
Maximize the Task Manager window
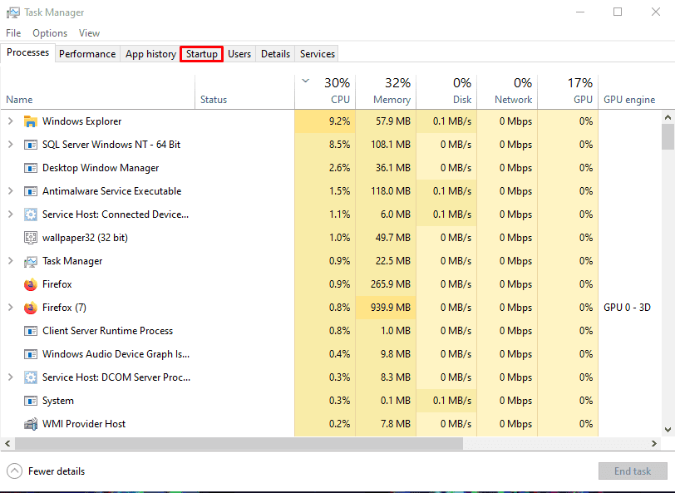coord(618,12)
